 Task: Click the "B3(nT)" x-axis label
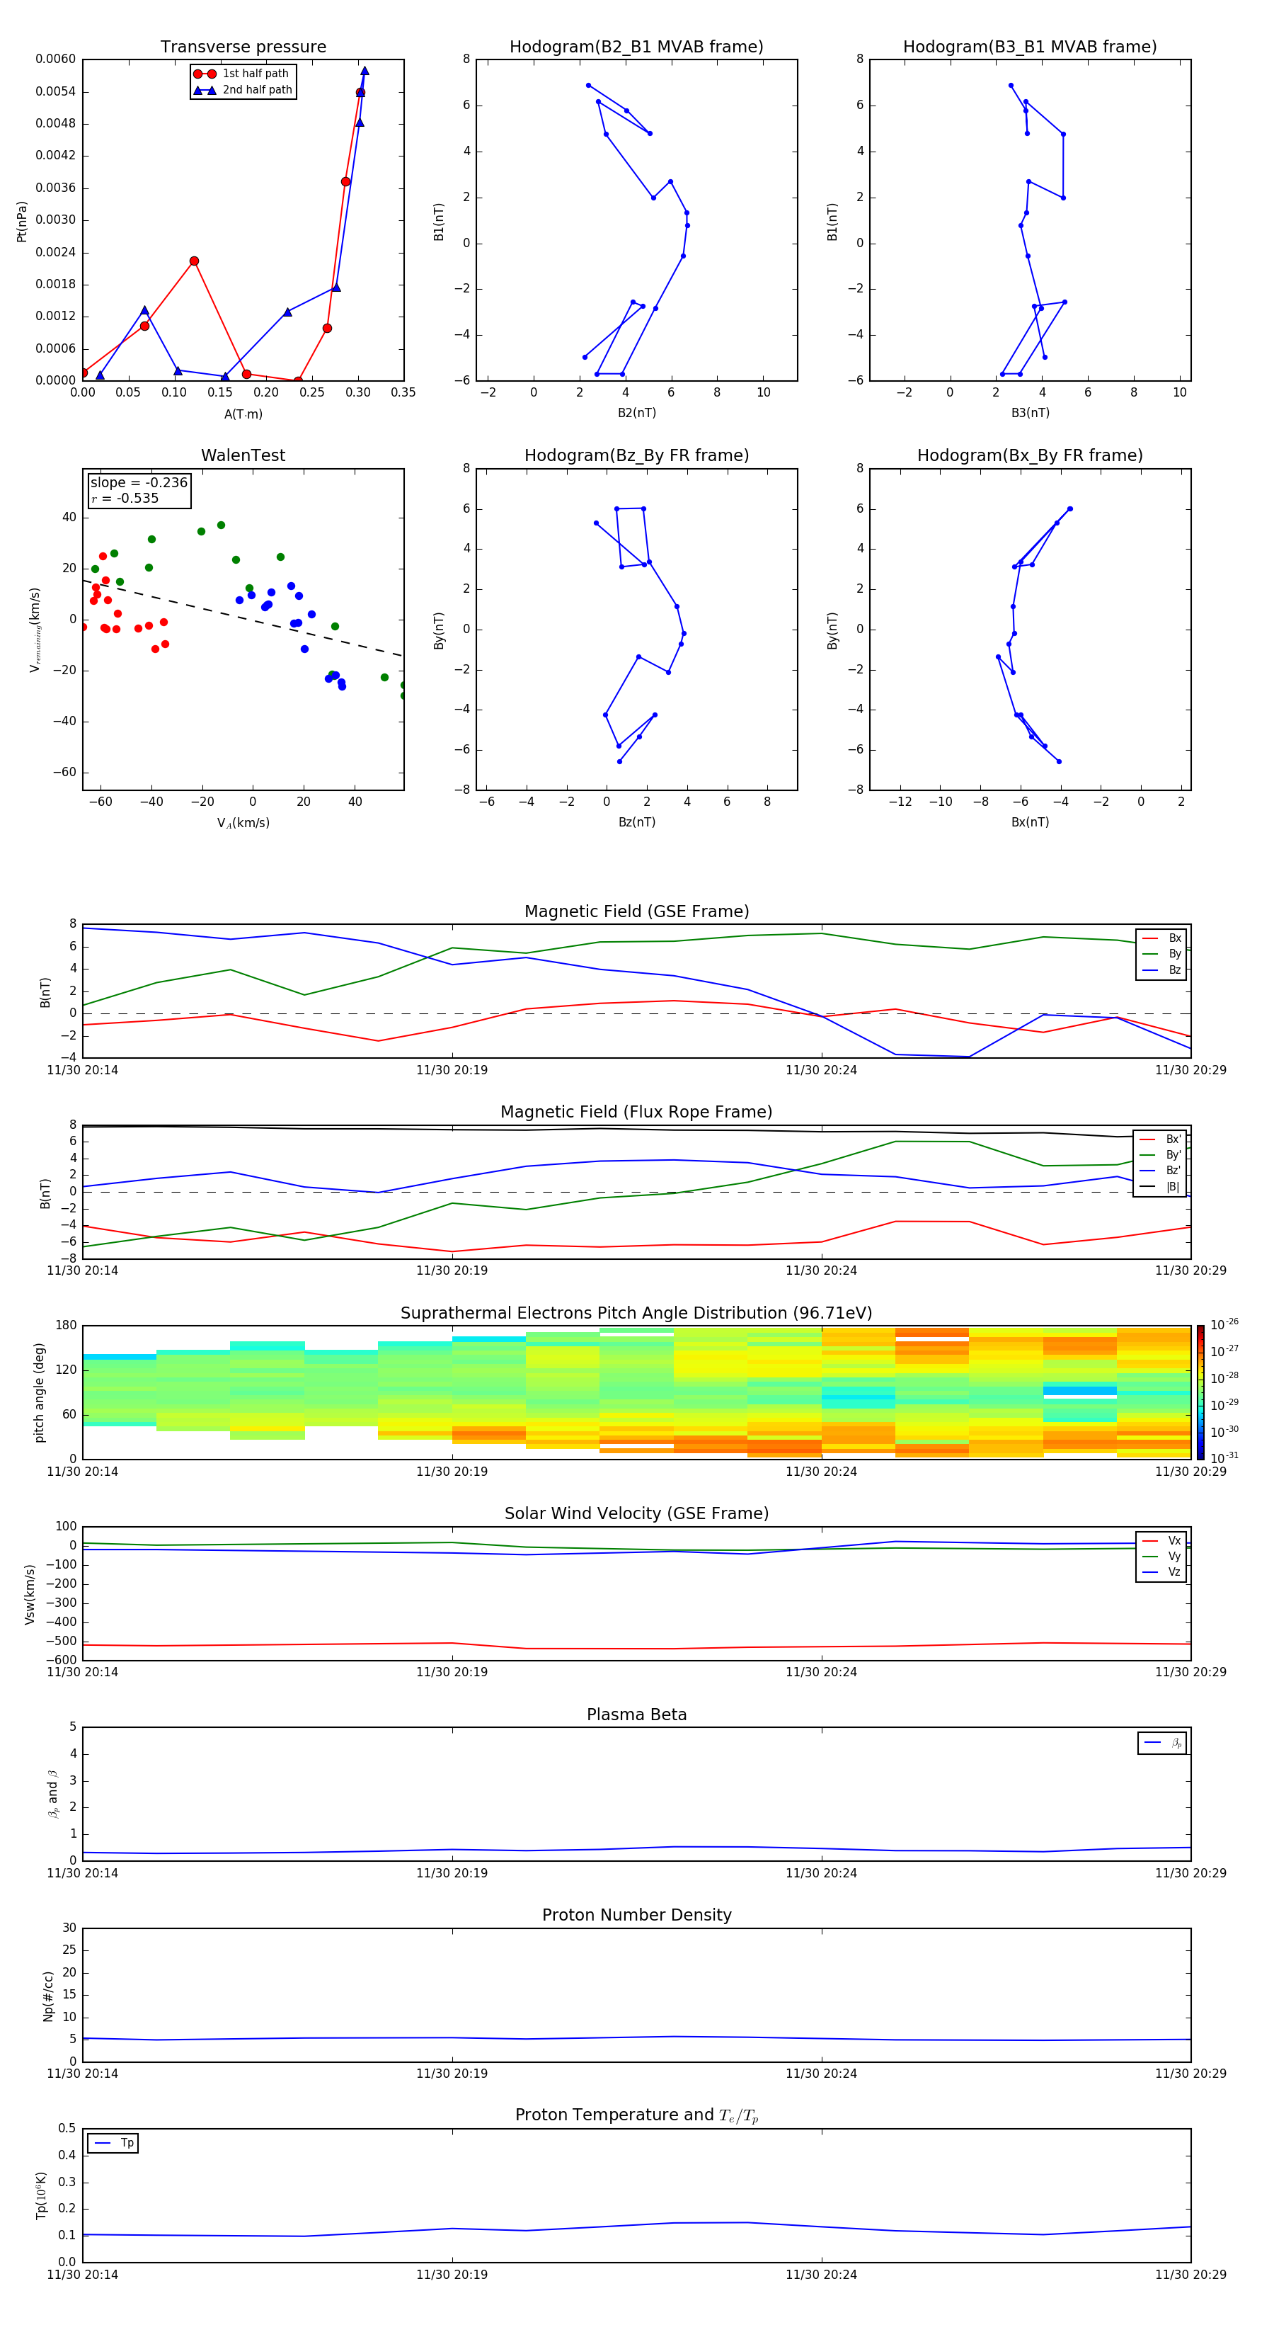(x=1030, y=413)
